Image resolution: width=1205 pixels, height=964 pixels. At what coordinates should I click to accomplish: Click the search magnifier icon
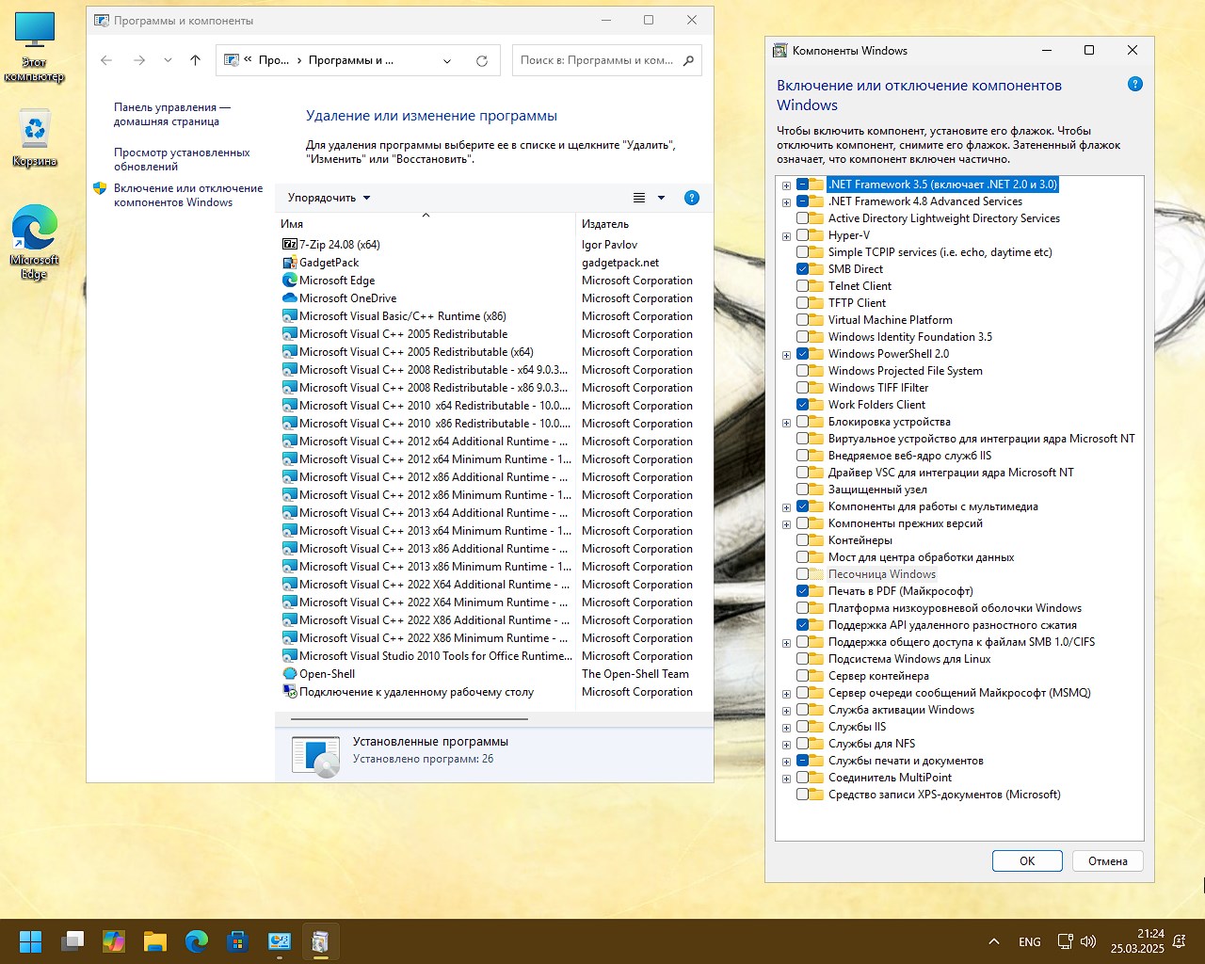click(x=688, y=60)
